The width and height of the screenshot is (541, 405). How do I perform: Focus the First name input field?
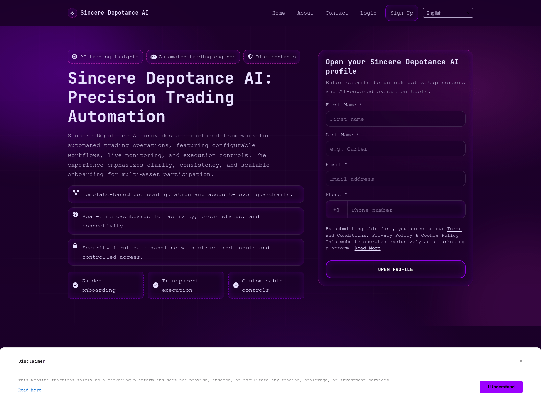tap(396, 119)
